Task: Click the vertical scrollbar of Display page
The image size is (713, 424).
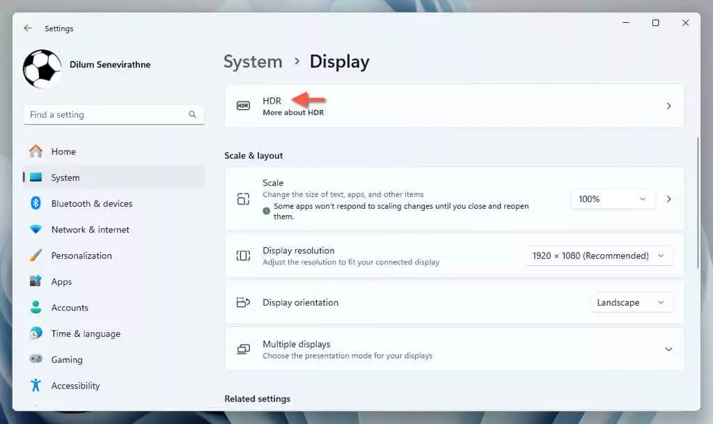Action: pos(698,203)
